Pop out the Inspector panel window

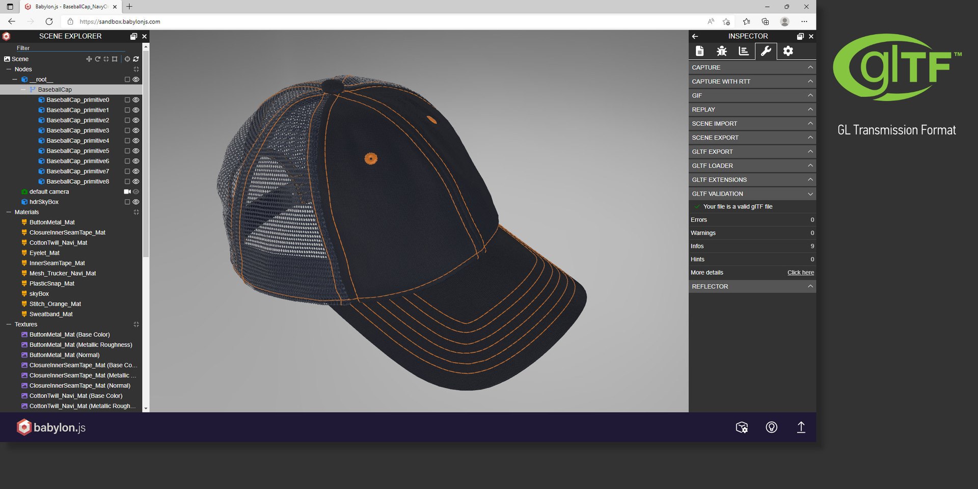tap(800, 36)
